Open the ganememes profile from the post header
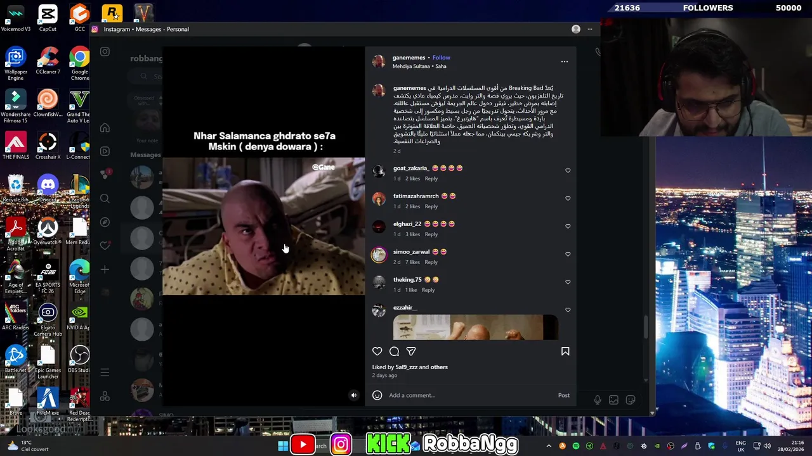The height and width of the screenshot is (456, 812). pyautogui.click(x=409, y=58)
